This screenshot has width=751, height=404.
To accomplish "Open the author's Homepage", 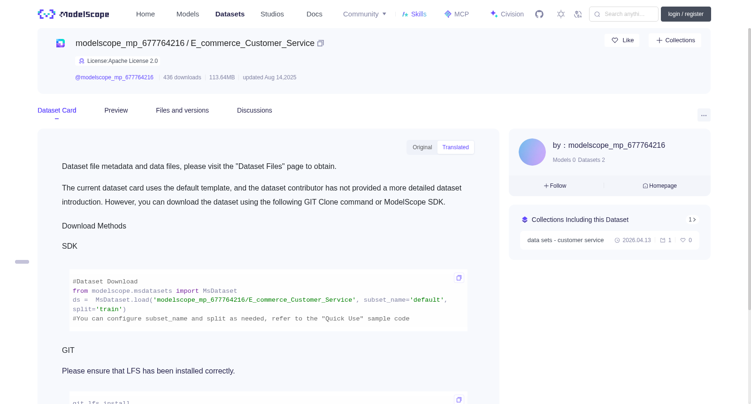I will [x=659, y=186].
